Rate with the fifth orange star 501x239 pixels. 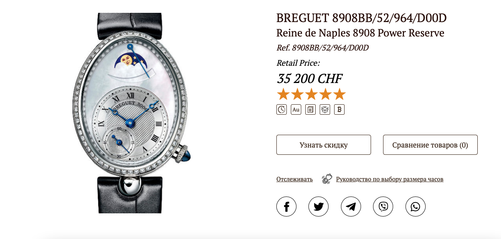339,94
